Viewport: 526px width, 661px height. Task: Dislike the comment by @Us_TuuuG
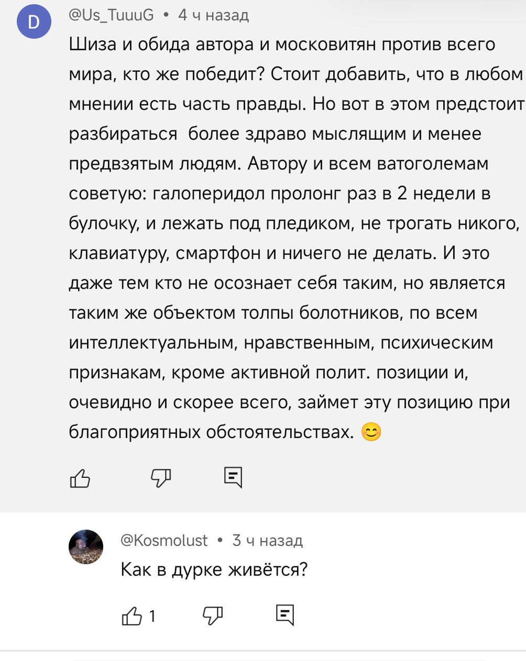[161, 478]
